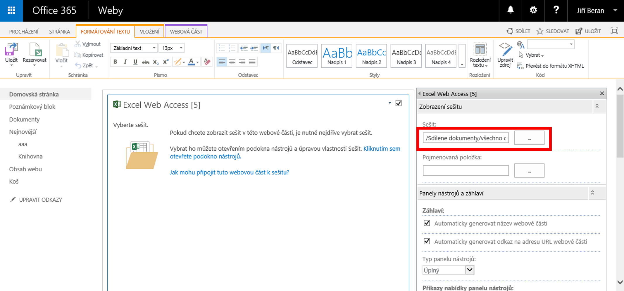The image size is (624, 291).
Task: Click the Sešit workbook path input field
Action: point(466,138)
